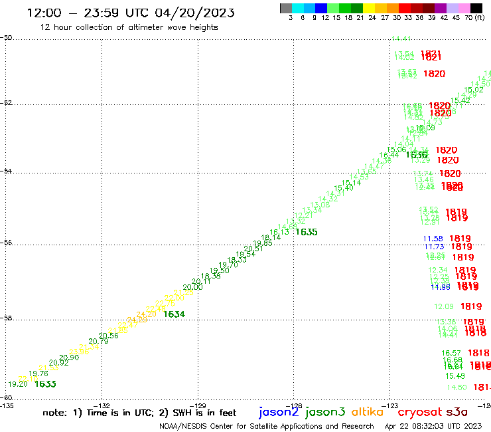The height and width of the screenshot is (432, 491).
Task: Click the yellow wave height '23.96'
Action: [x=79, y=352]
